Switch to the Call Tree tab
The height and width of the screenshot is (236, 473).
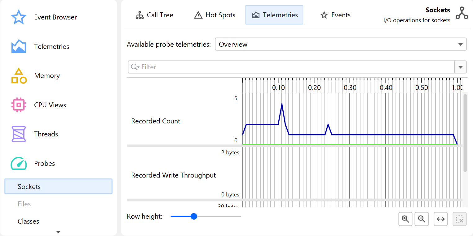coord(154,15)
